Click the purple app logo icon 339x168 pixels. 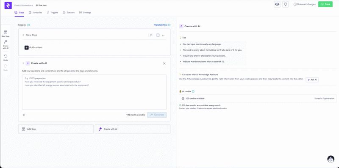click(x=8, y=5)
